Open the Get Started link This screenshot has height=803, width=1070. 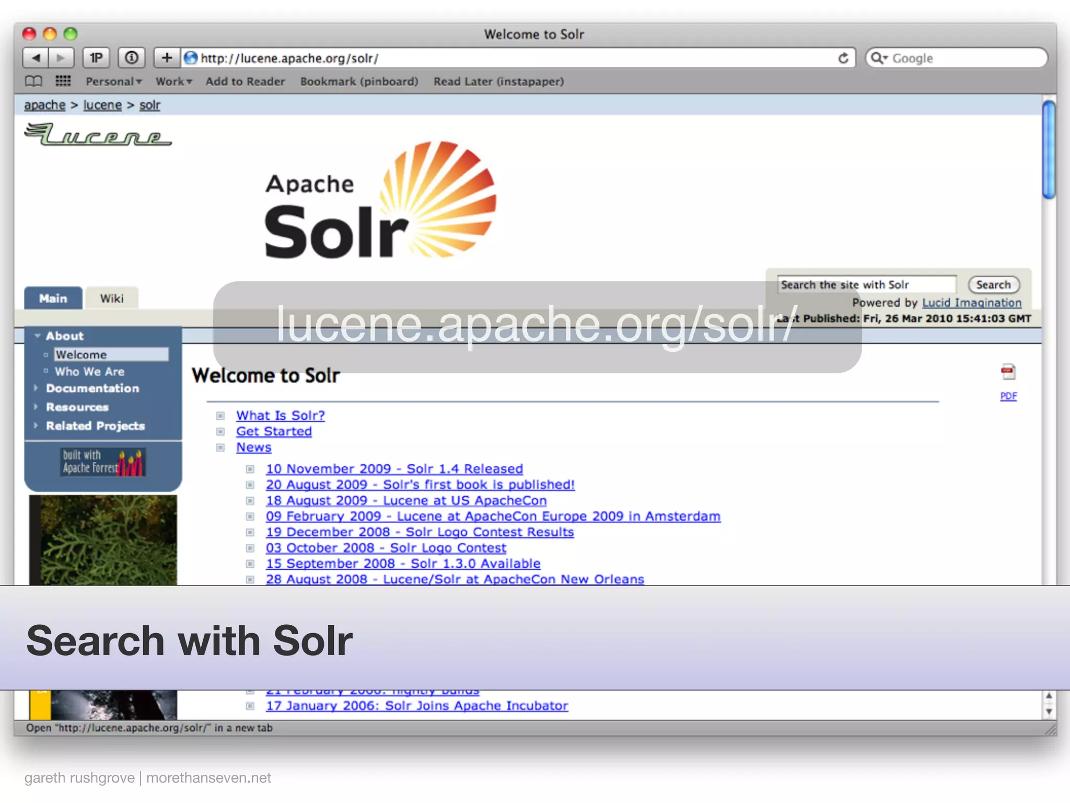tap(274, 431)
